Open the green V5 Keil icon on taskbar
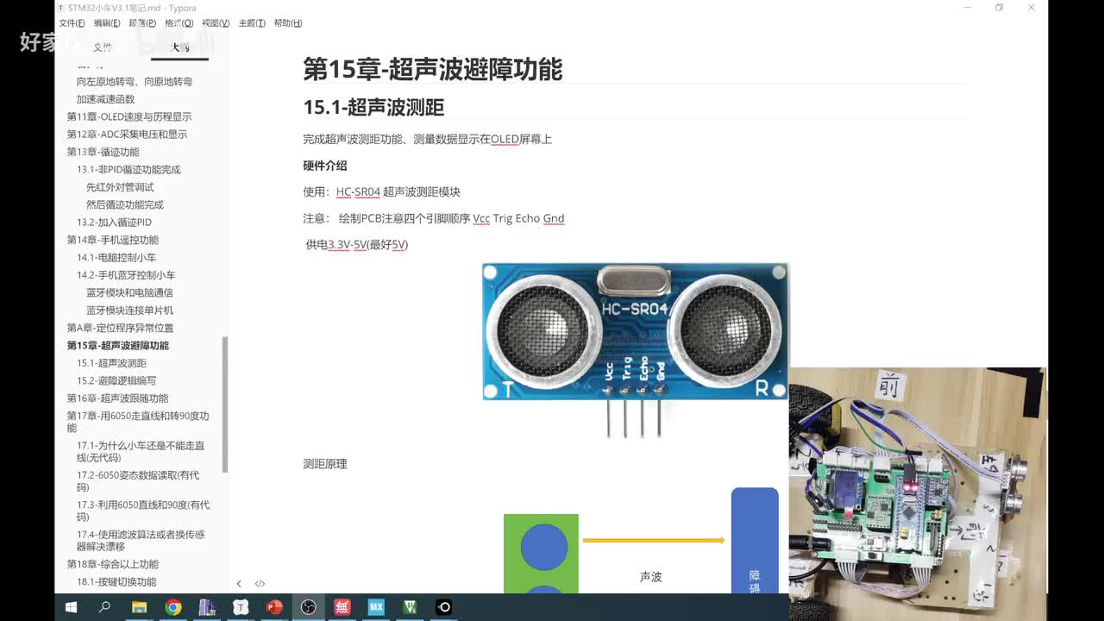This screenshot has width=1104, height=621. click(x=410, y=607)
